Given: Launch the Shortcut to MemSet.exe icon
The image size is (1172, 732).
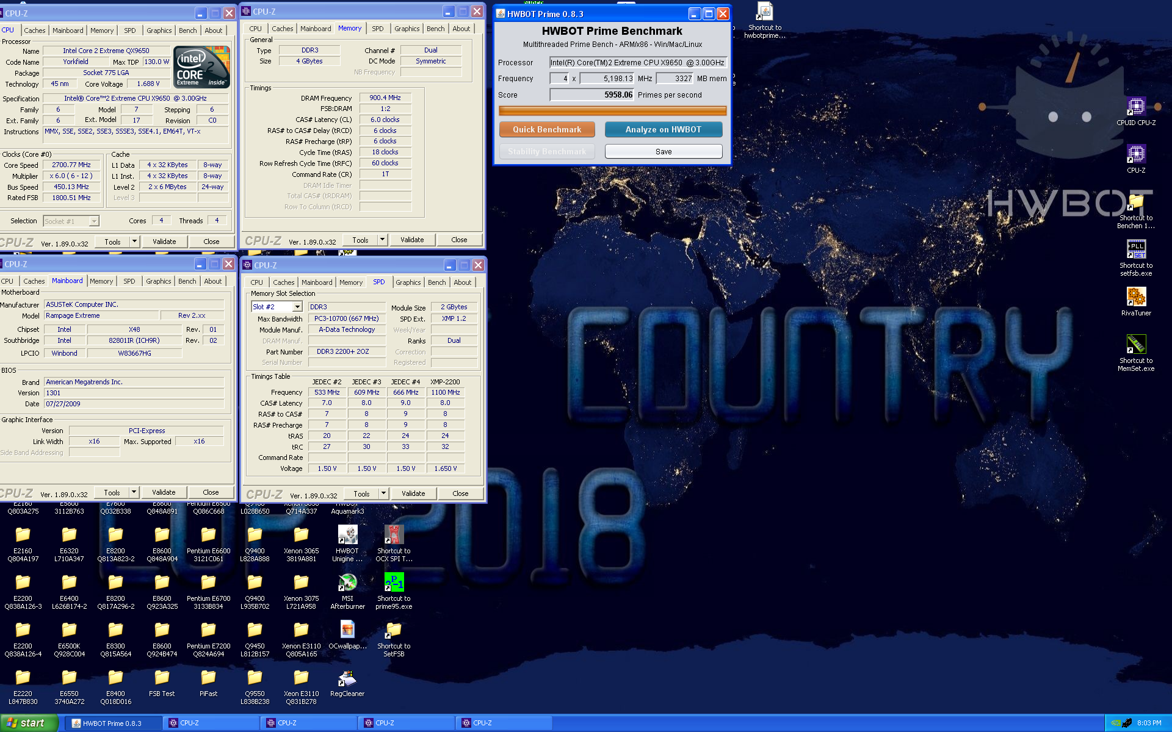Looking at the screenshot, I should [1135, 353].
